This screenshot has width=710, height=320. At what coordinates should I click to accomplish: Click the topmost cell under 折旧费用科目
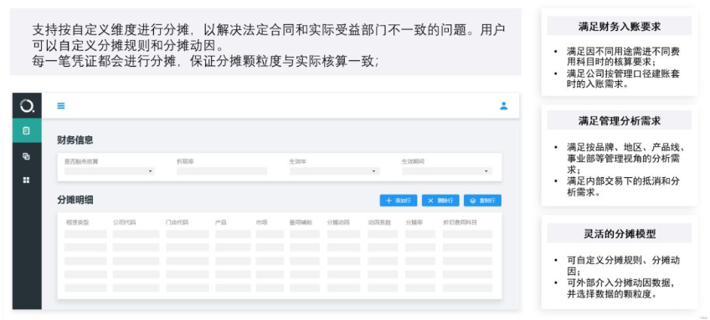click(x=467, y=234)
